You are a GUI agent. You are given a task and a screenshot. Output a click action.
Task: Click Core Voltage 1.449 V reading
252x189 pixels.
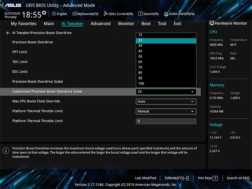pos(215,72)
